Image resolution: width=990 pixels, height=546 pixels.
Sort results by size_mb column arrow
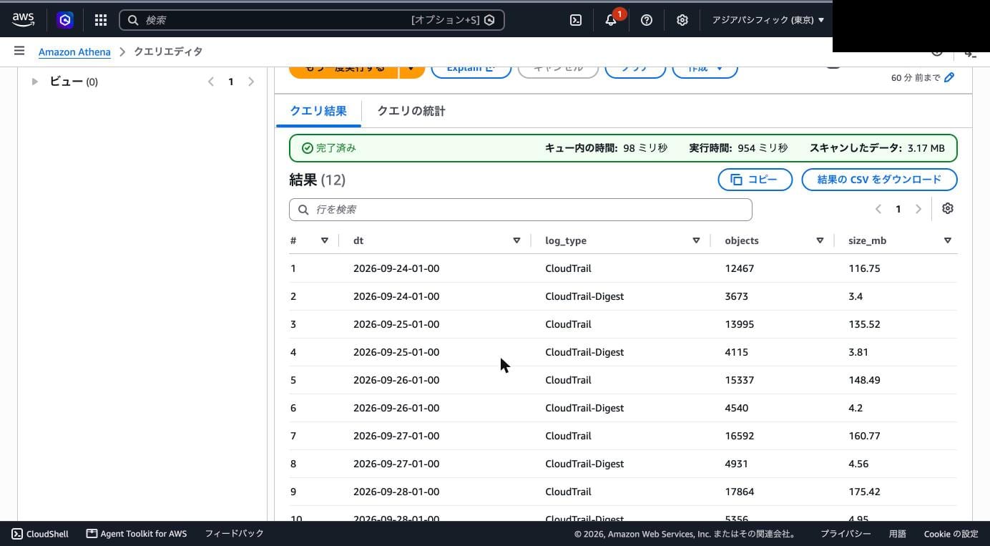pos(948,240)
